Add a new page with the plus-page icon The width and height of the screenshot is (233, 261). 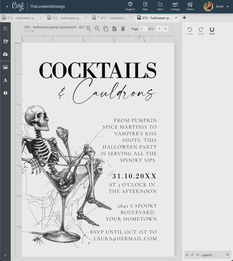pyautogui.click(x=114, y=29)
